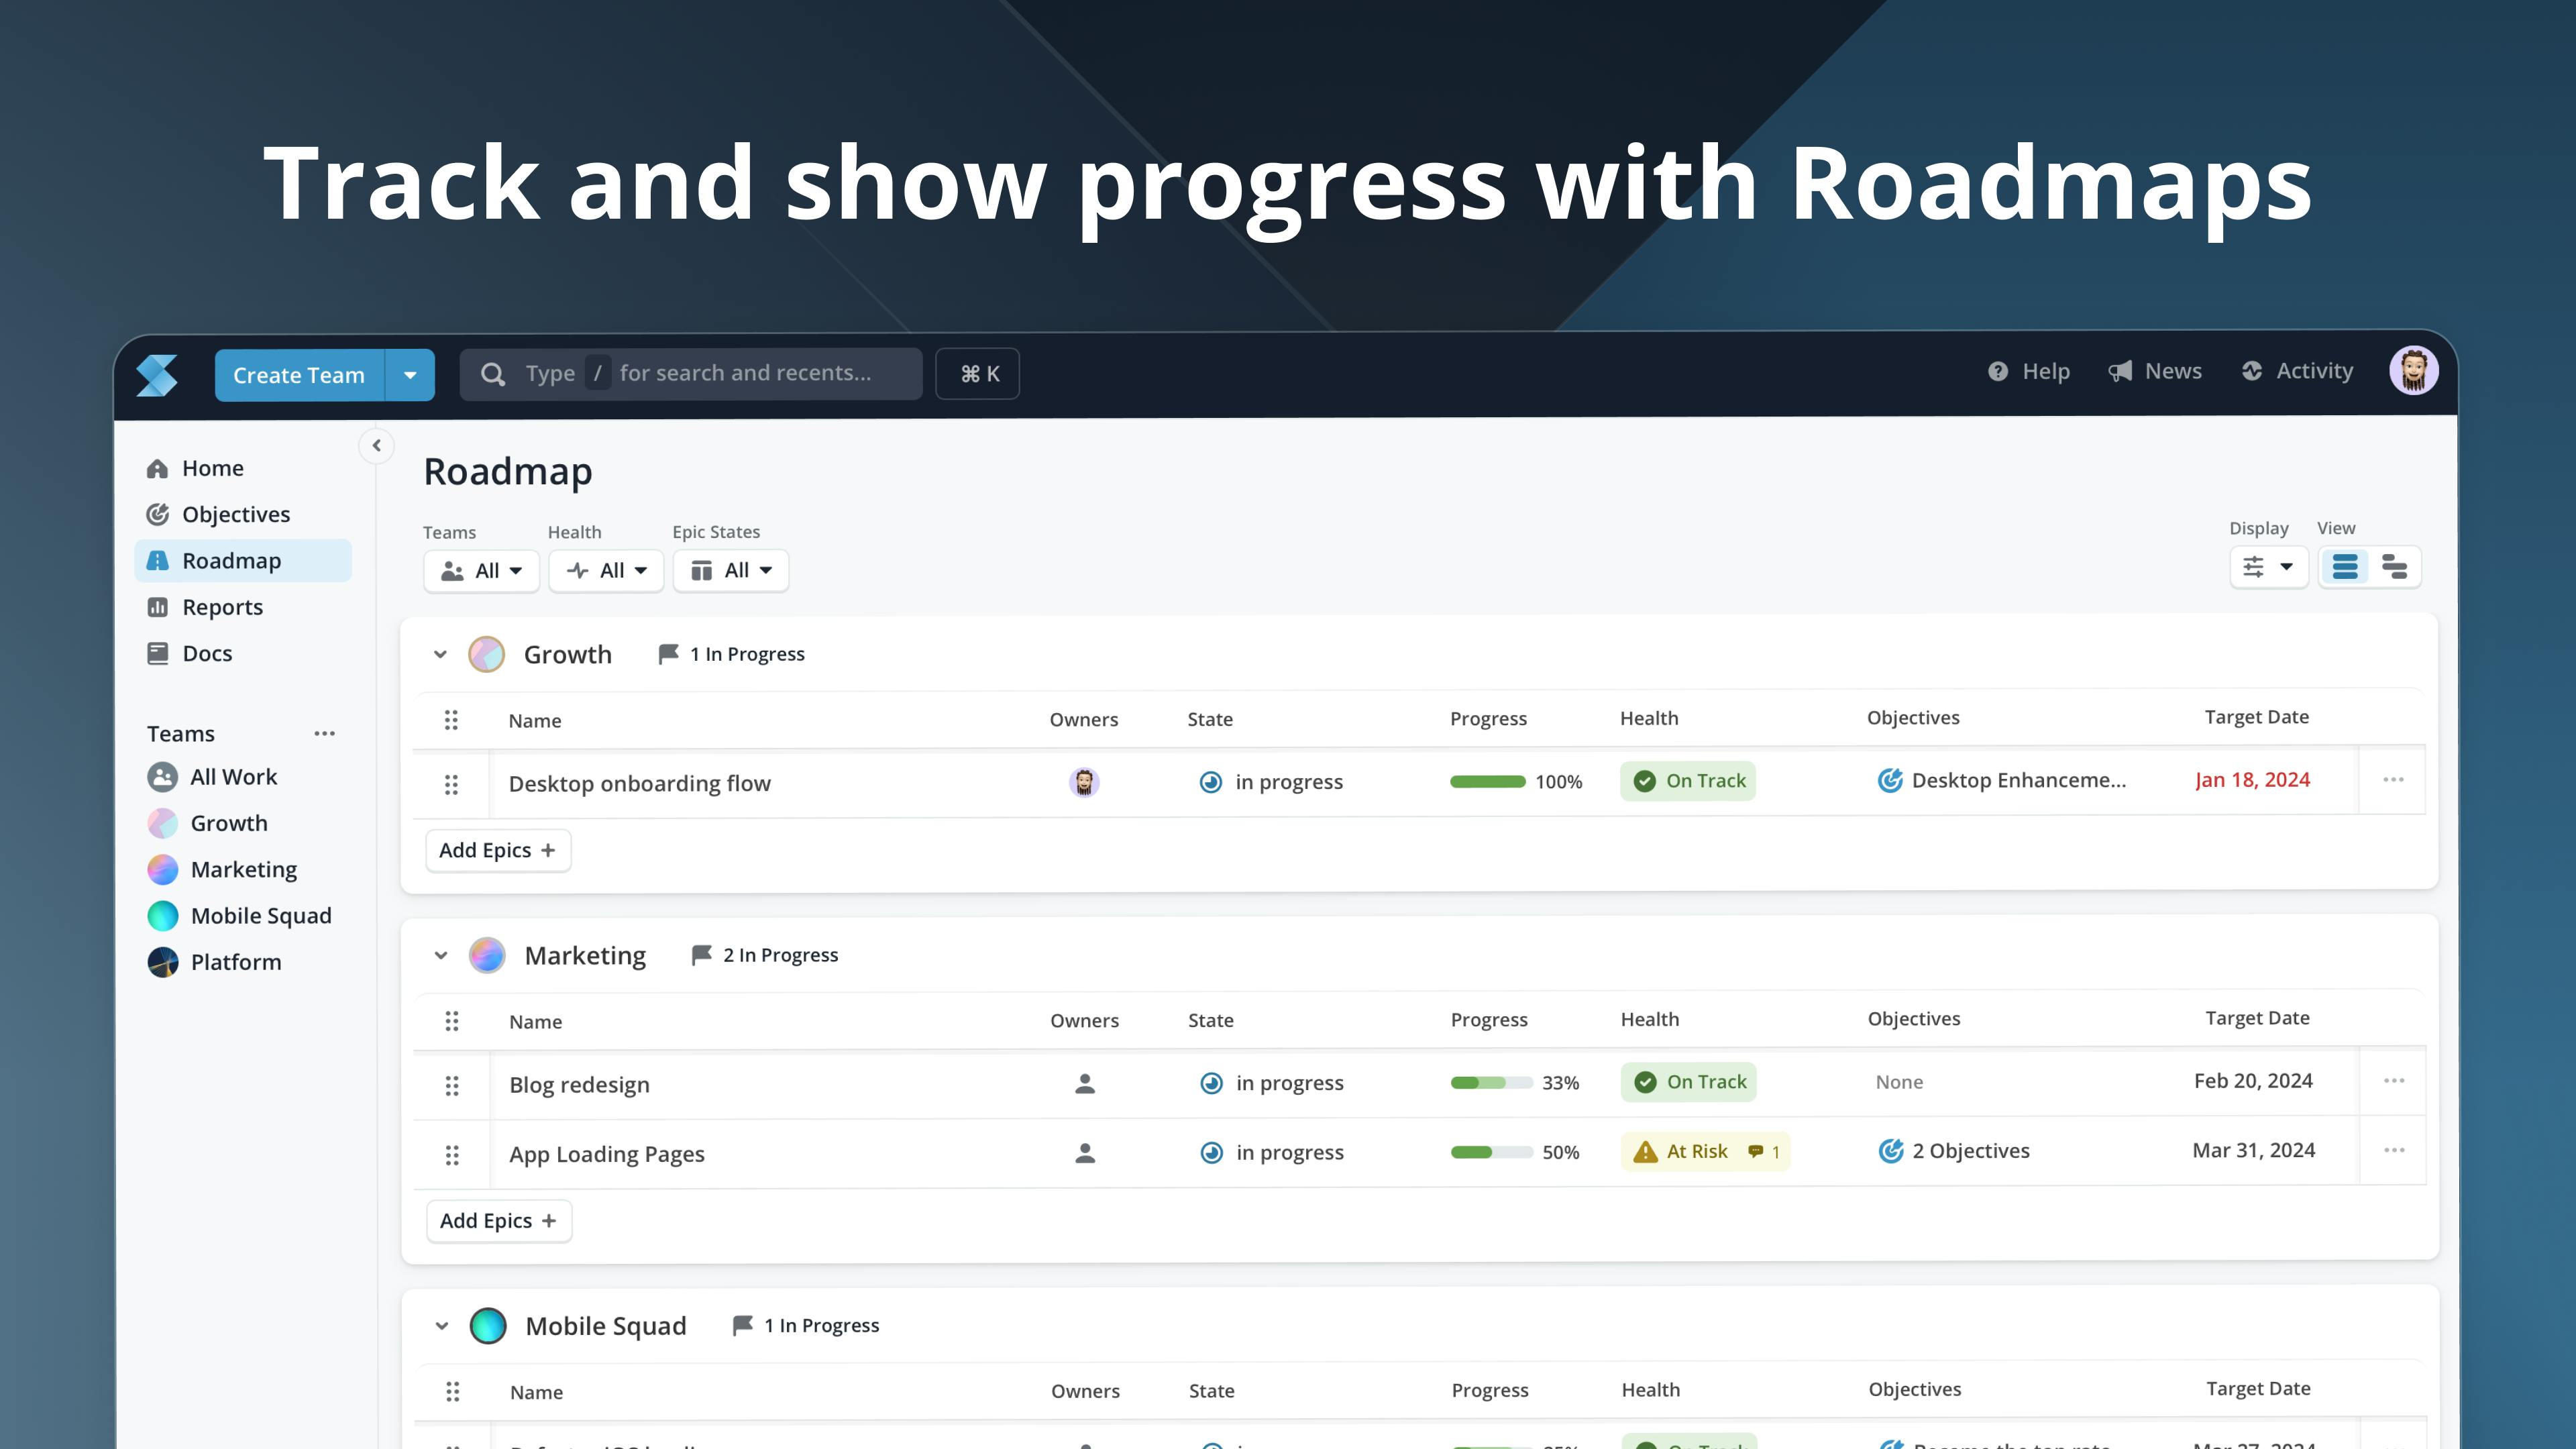Screen dimensions: 2576x1449
Task: Click the Shortcut logo in top bar
Action: click(x=157, y=375)
